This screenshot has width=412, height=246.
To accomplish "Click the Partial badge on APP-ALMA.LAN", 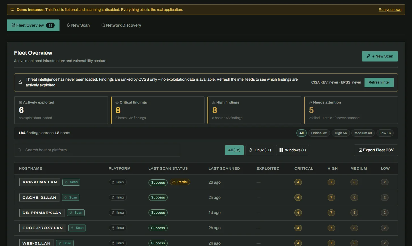I will 180,182.
